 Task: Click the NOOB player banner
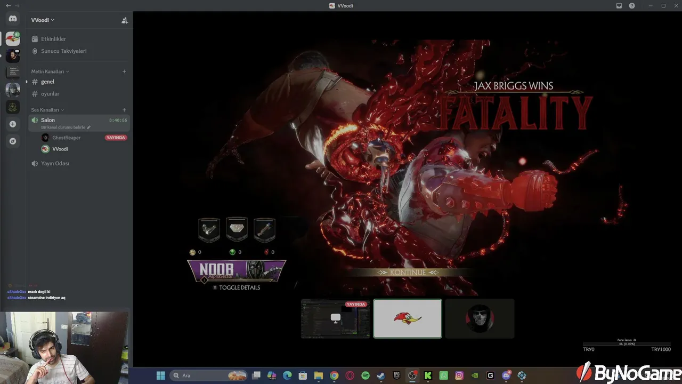[x=237, y=271]
